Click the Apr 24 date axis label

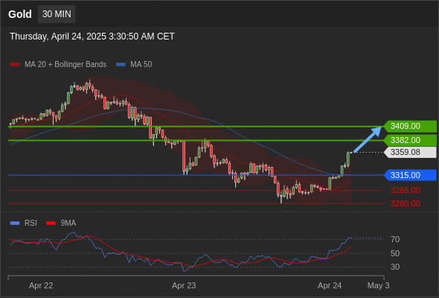click(x=330, y=285)
